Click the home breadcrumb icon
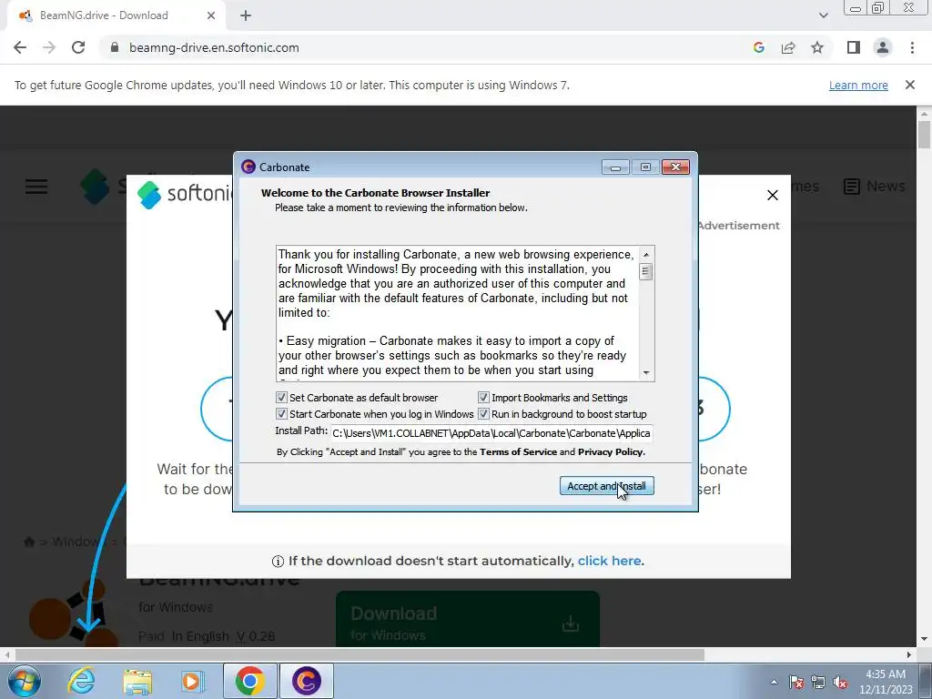 (29, 542)
